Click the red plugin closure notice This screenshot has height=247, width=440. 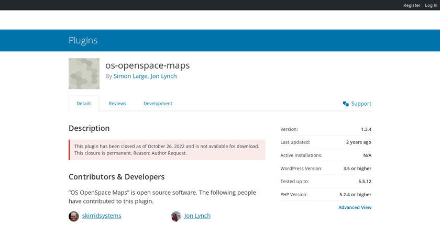pyautogui.click(x=167, y=150)
